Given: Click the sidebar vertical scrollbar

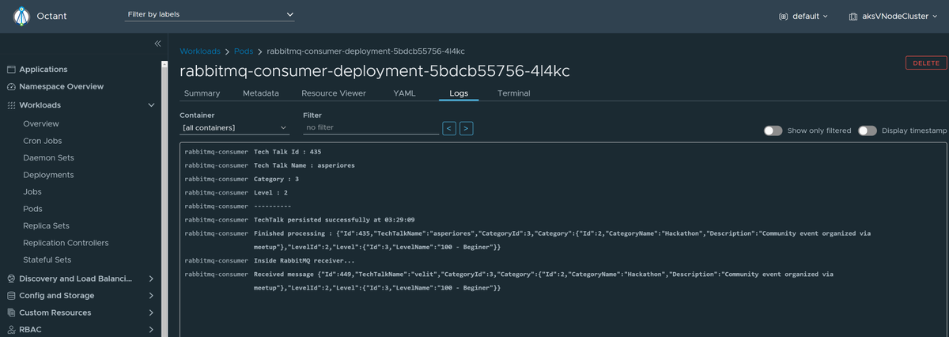Looking at the screenshot, I should 164,198.
